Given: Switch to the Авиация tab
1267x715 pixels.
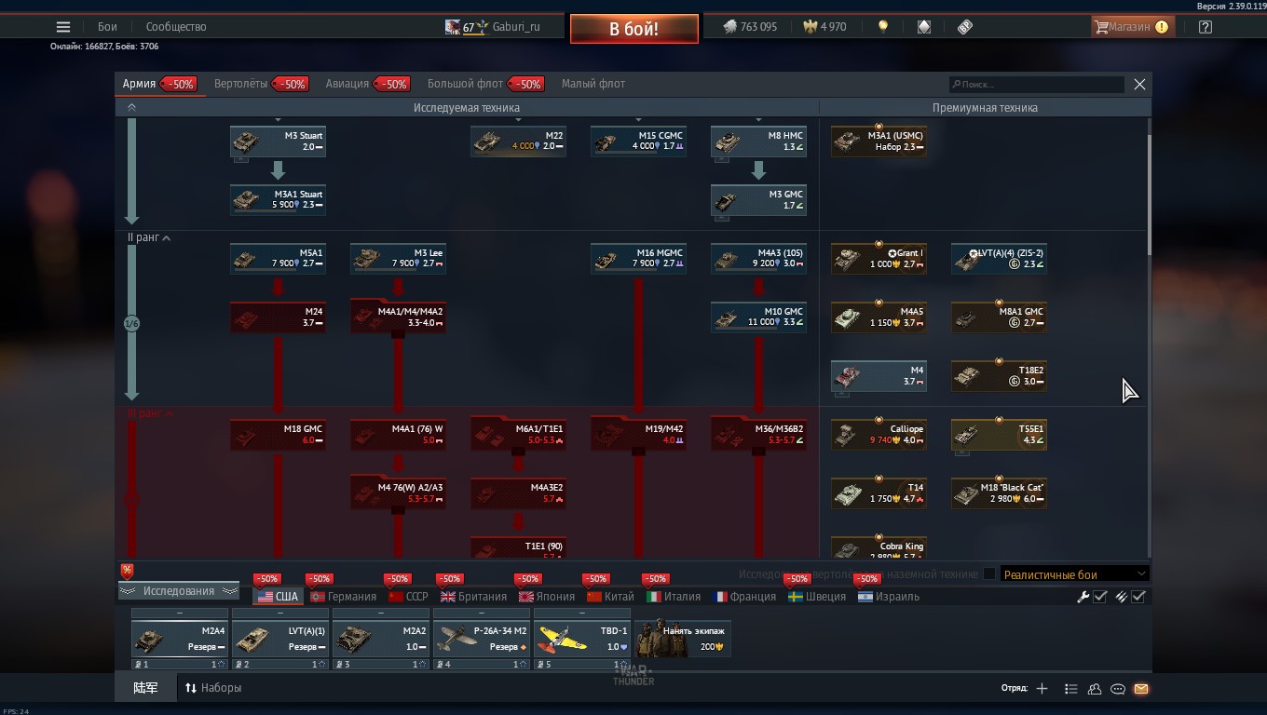Looking at the screenshot, I should (347, 84).
